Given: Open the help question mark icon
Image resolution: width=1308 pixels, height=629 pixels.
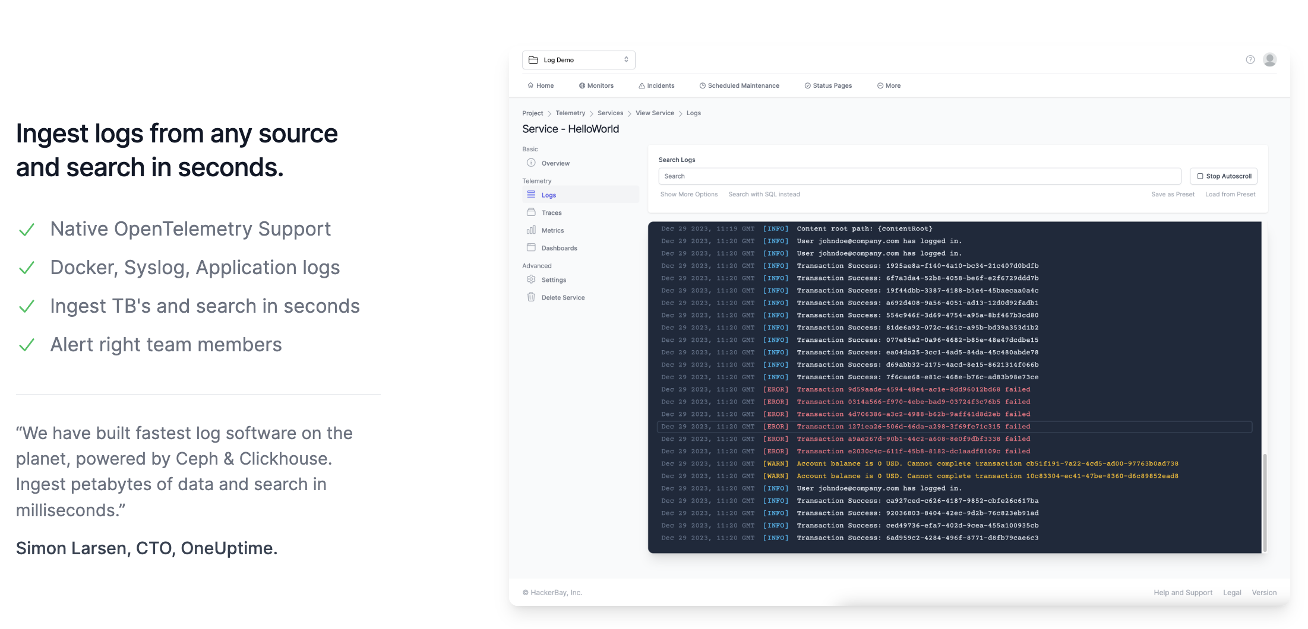Looking at the screenshot, I should (1250, 59).
